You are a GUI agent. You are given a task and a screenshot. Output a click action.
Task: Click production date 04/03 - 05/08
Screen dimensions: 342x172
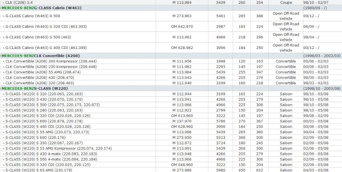[316, 170]
